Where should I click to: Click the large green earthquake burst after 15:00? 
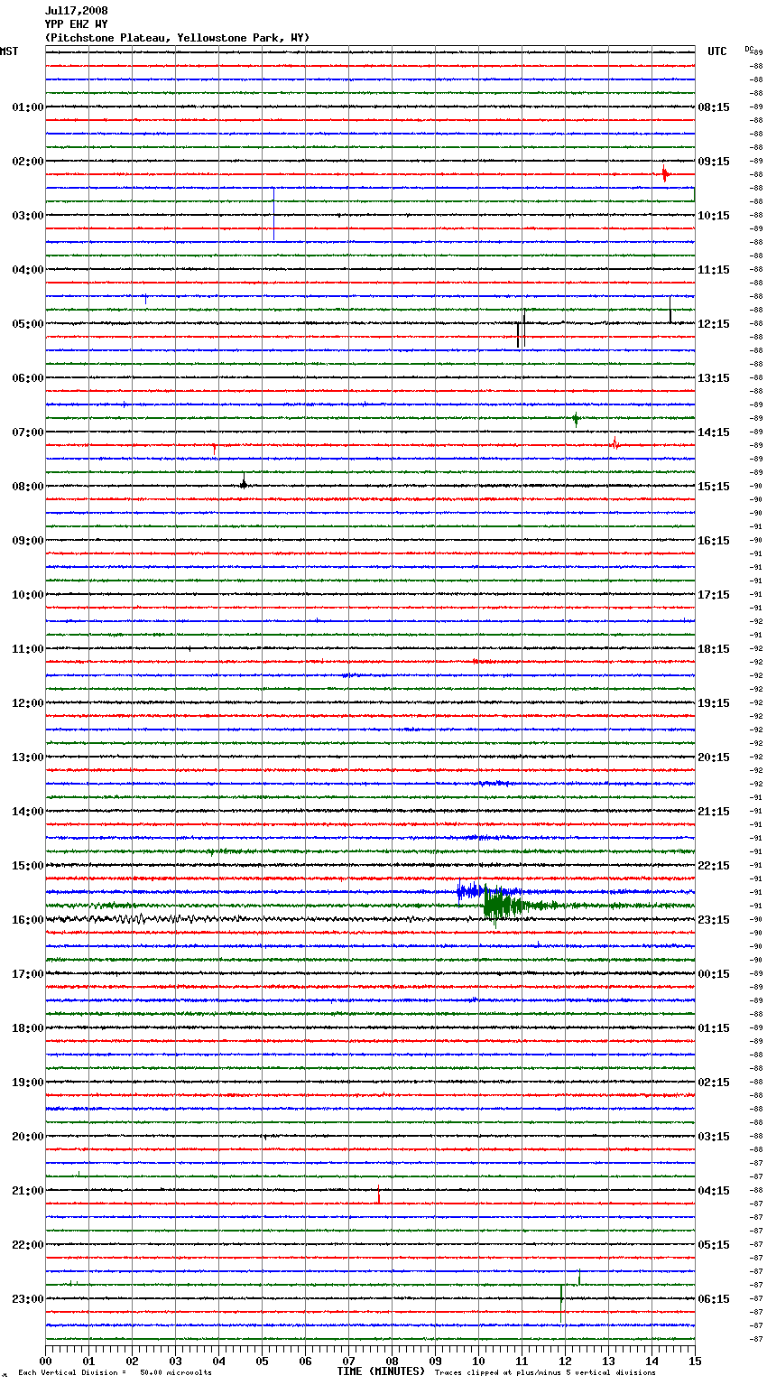[505, 905]
